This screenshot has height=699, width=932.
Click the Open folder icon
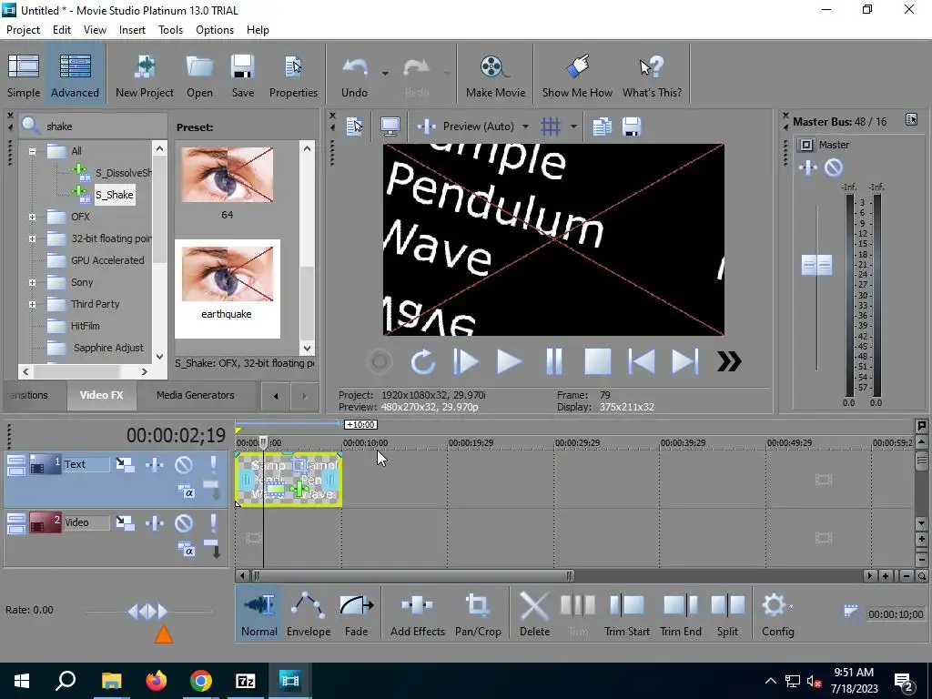[199, 75]
